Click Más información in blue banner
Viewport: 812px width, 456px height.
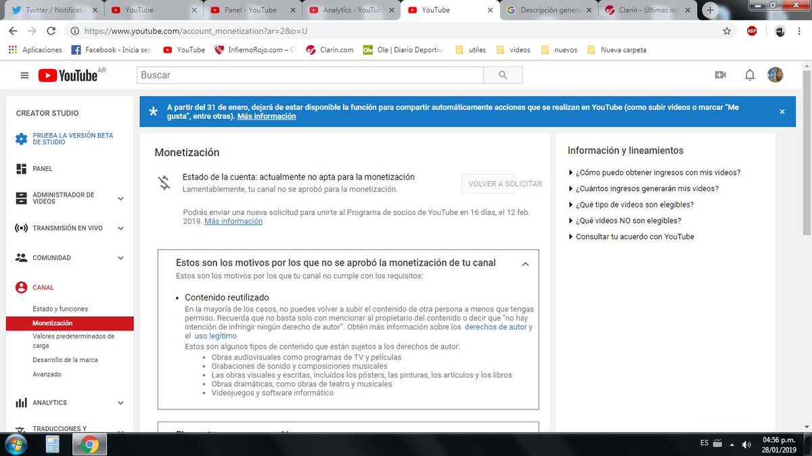point(267,116)
